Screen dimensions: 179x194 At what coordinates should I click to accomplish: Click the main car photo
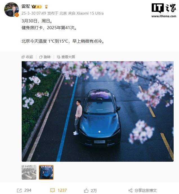[98, 111]
